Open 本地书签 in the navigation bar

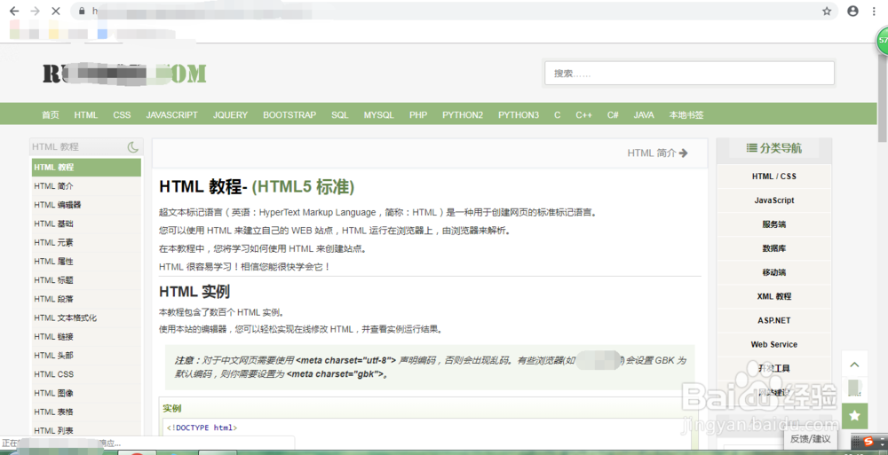pyautogui.click(x=686, y=115)
